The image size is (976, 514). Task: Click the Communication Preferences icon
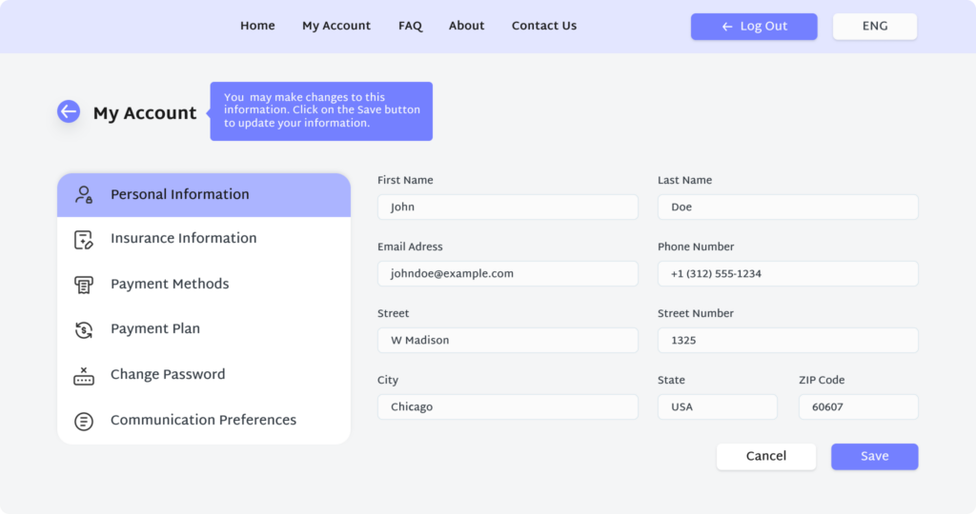point(84,421)
